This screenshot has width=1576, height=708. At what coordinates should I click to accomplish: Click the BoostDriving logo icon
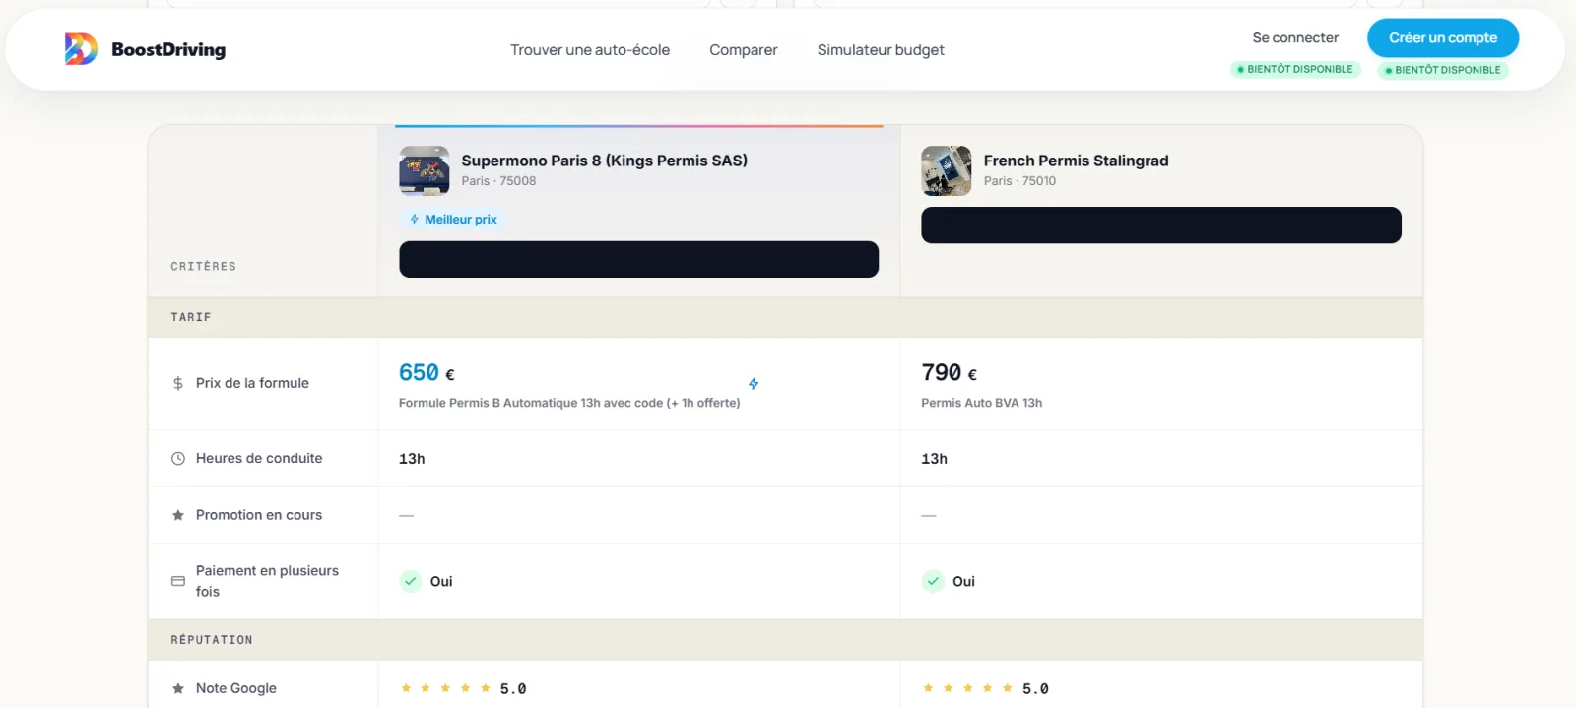tap(81, 49)
